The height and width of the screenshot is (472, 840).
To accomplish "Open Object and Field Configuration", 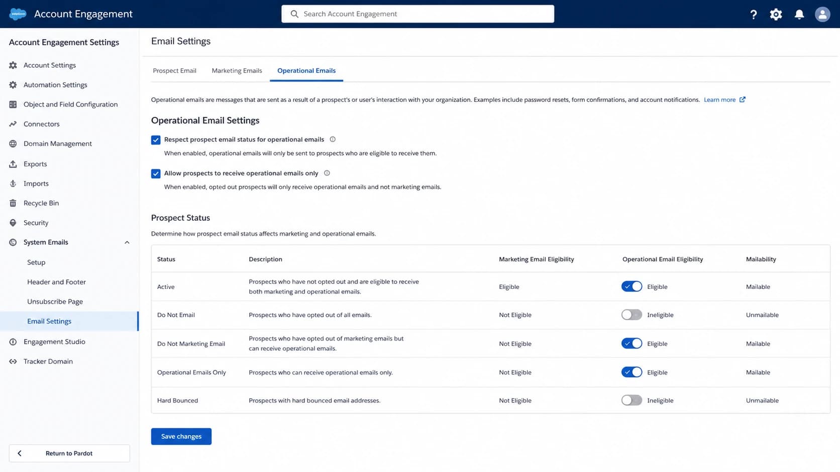I will pyautogui.click(x=70, y=104).
